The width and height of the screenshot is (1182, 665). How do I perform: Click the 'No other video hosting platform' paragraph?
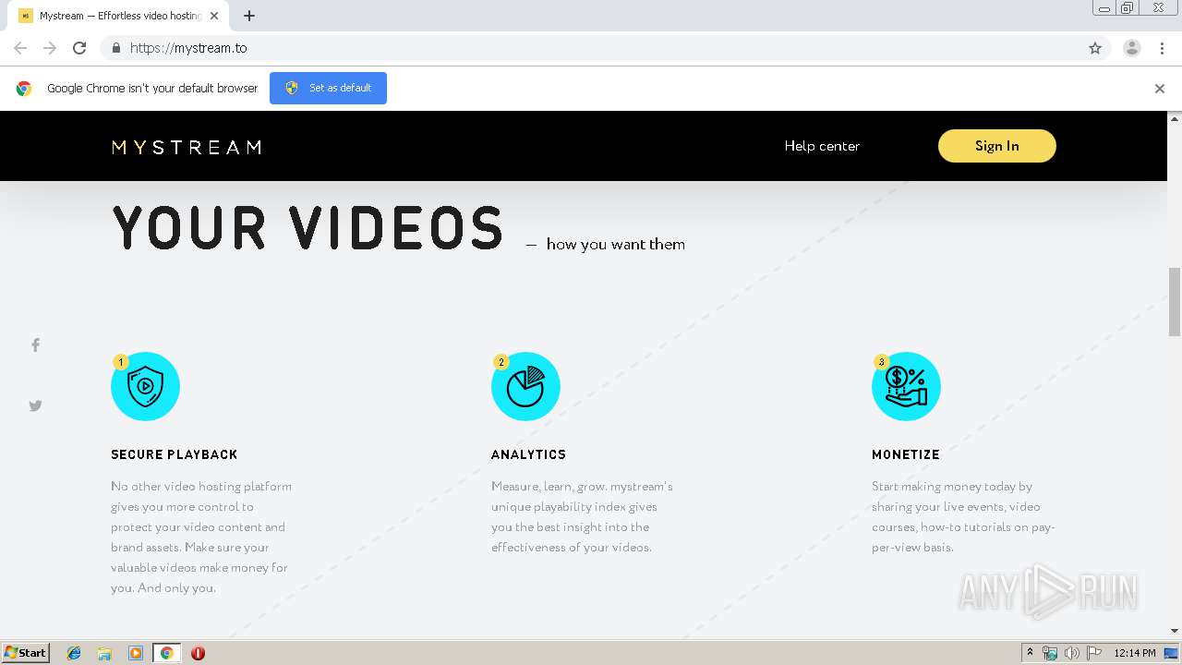pyautogui.click(x=201, y=537)
